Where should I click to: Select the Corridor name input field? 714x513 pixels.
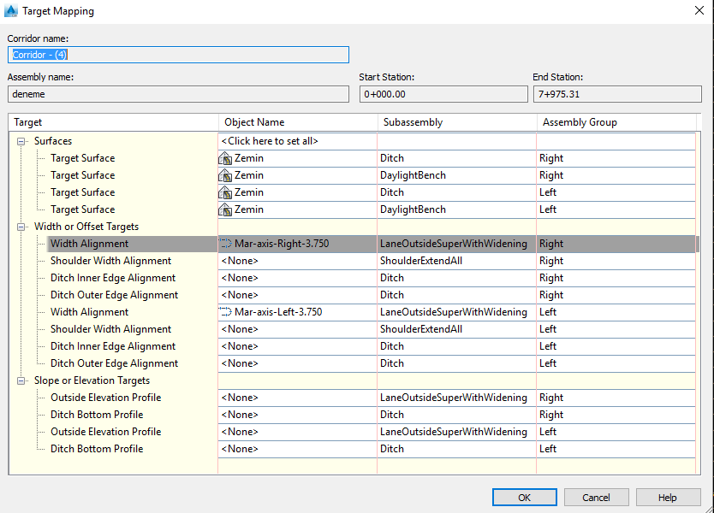pos(178,54)
